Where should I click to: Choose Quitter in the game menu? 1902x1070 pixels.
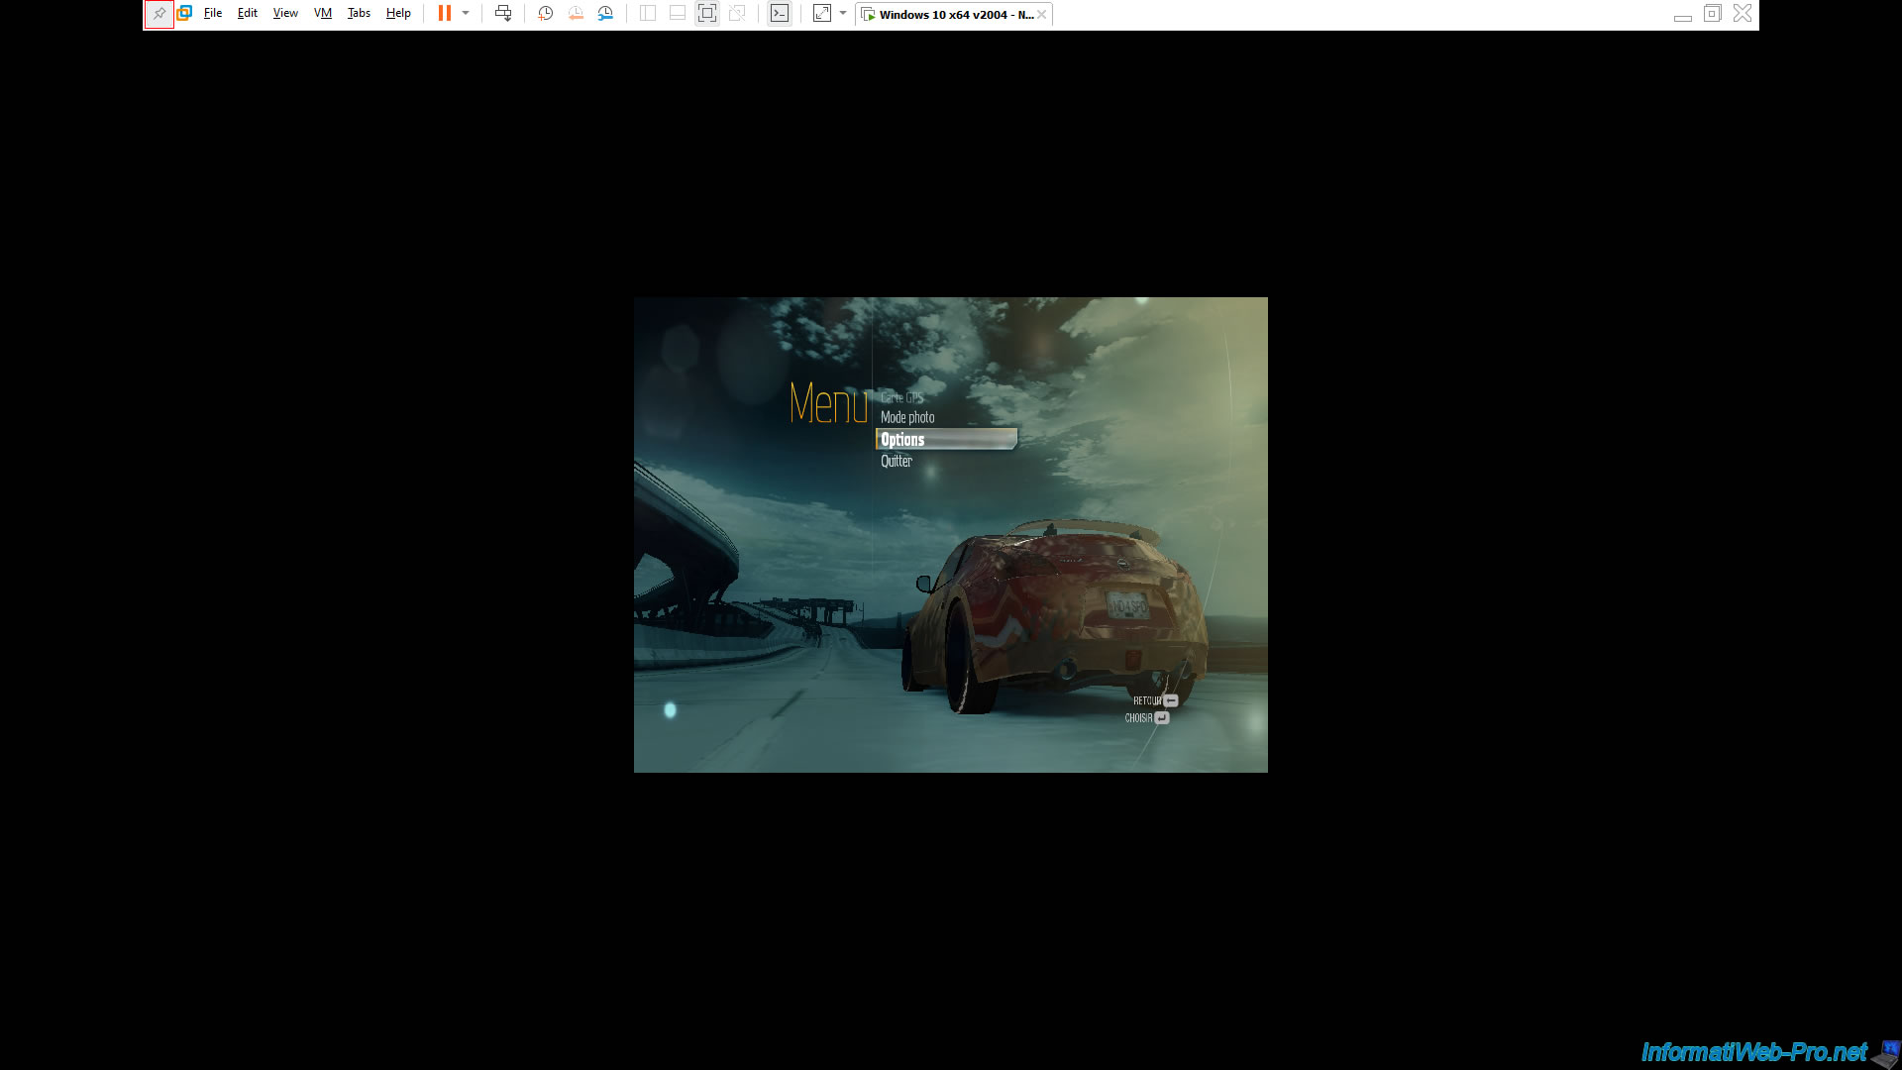[x=897, y=462]
